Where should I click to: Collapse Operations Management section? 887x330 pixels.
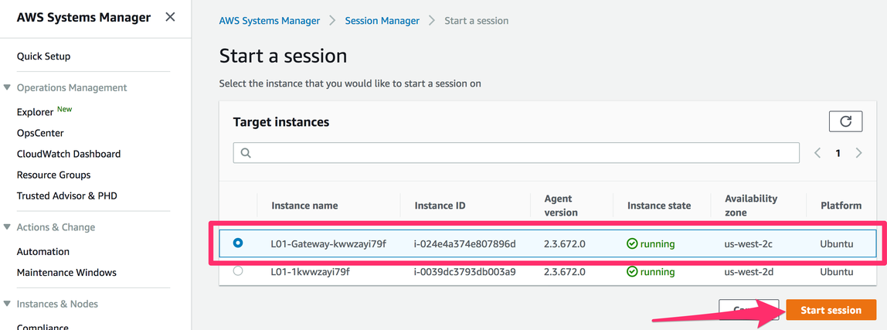pyautogui.click(x=7, y=87)
